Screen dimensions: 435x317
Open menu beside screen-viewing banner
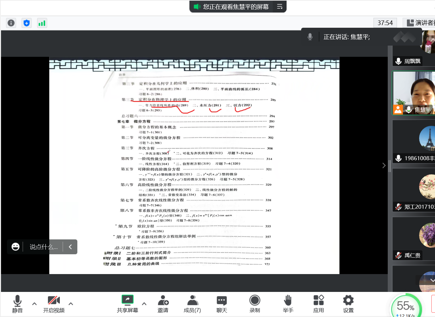280,7
